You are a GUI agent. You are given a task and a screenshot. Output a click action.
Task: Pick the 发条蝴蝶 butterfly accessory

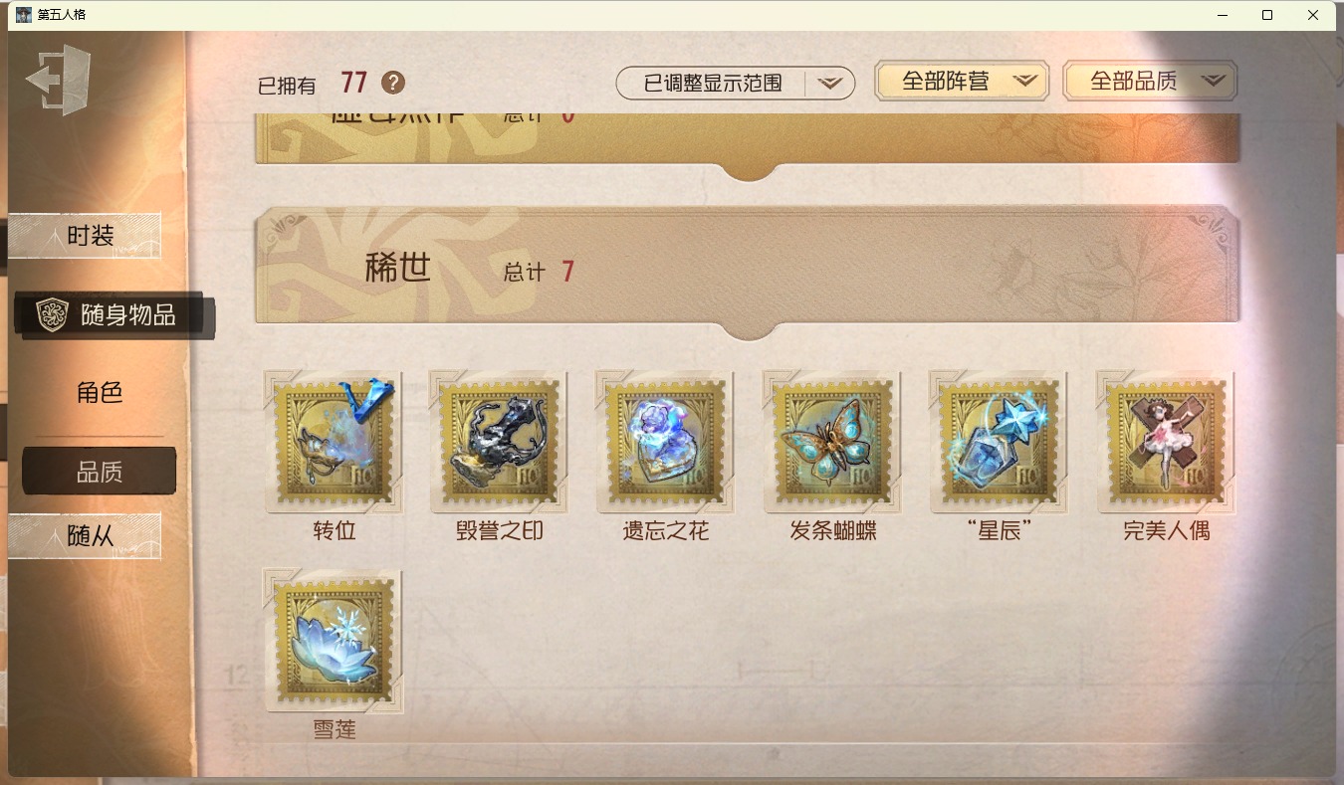click(833, 442)
